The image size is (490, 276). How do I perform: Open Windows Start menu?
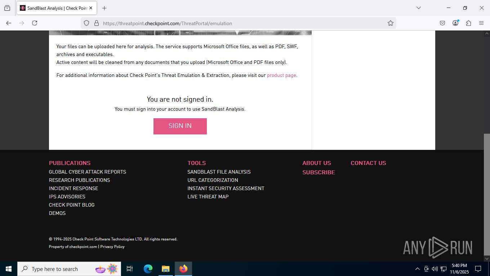click(x=9, y=269)
